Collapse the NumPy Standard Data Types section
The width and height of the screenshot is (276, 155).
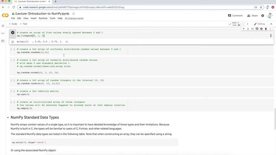coord(8,118)
